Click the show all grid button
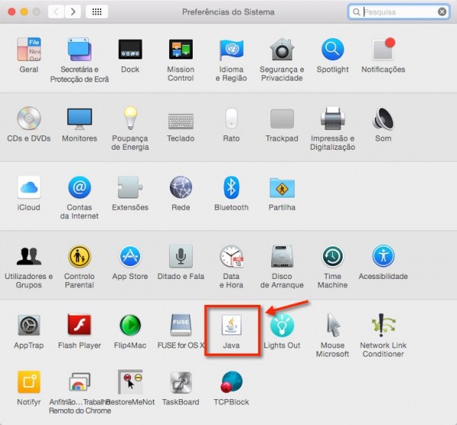 pyautogui.click(x=97, y=11)
